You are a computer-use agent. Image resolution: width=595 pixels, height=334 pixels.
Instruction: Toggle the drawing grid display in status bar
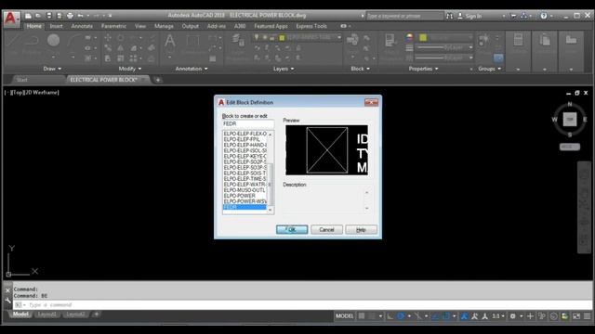click(362, 316)
